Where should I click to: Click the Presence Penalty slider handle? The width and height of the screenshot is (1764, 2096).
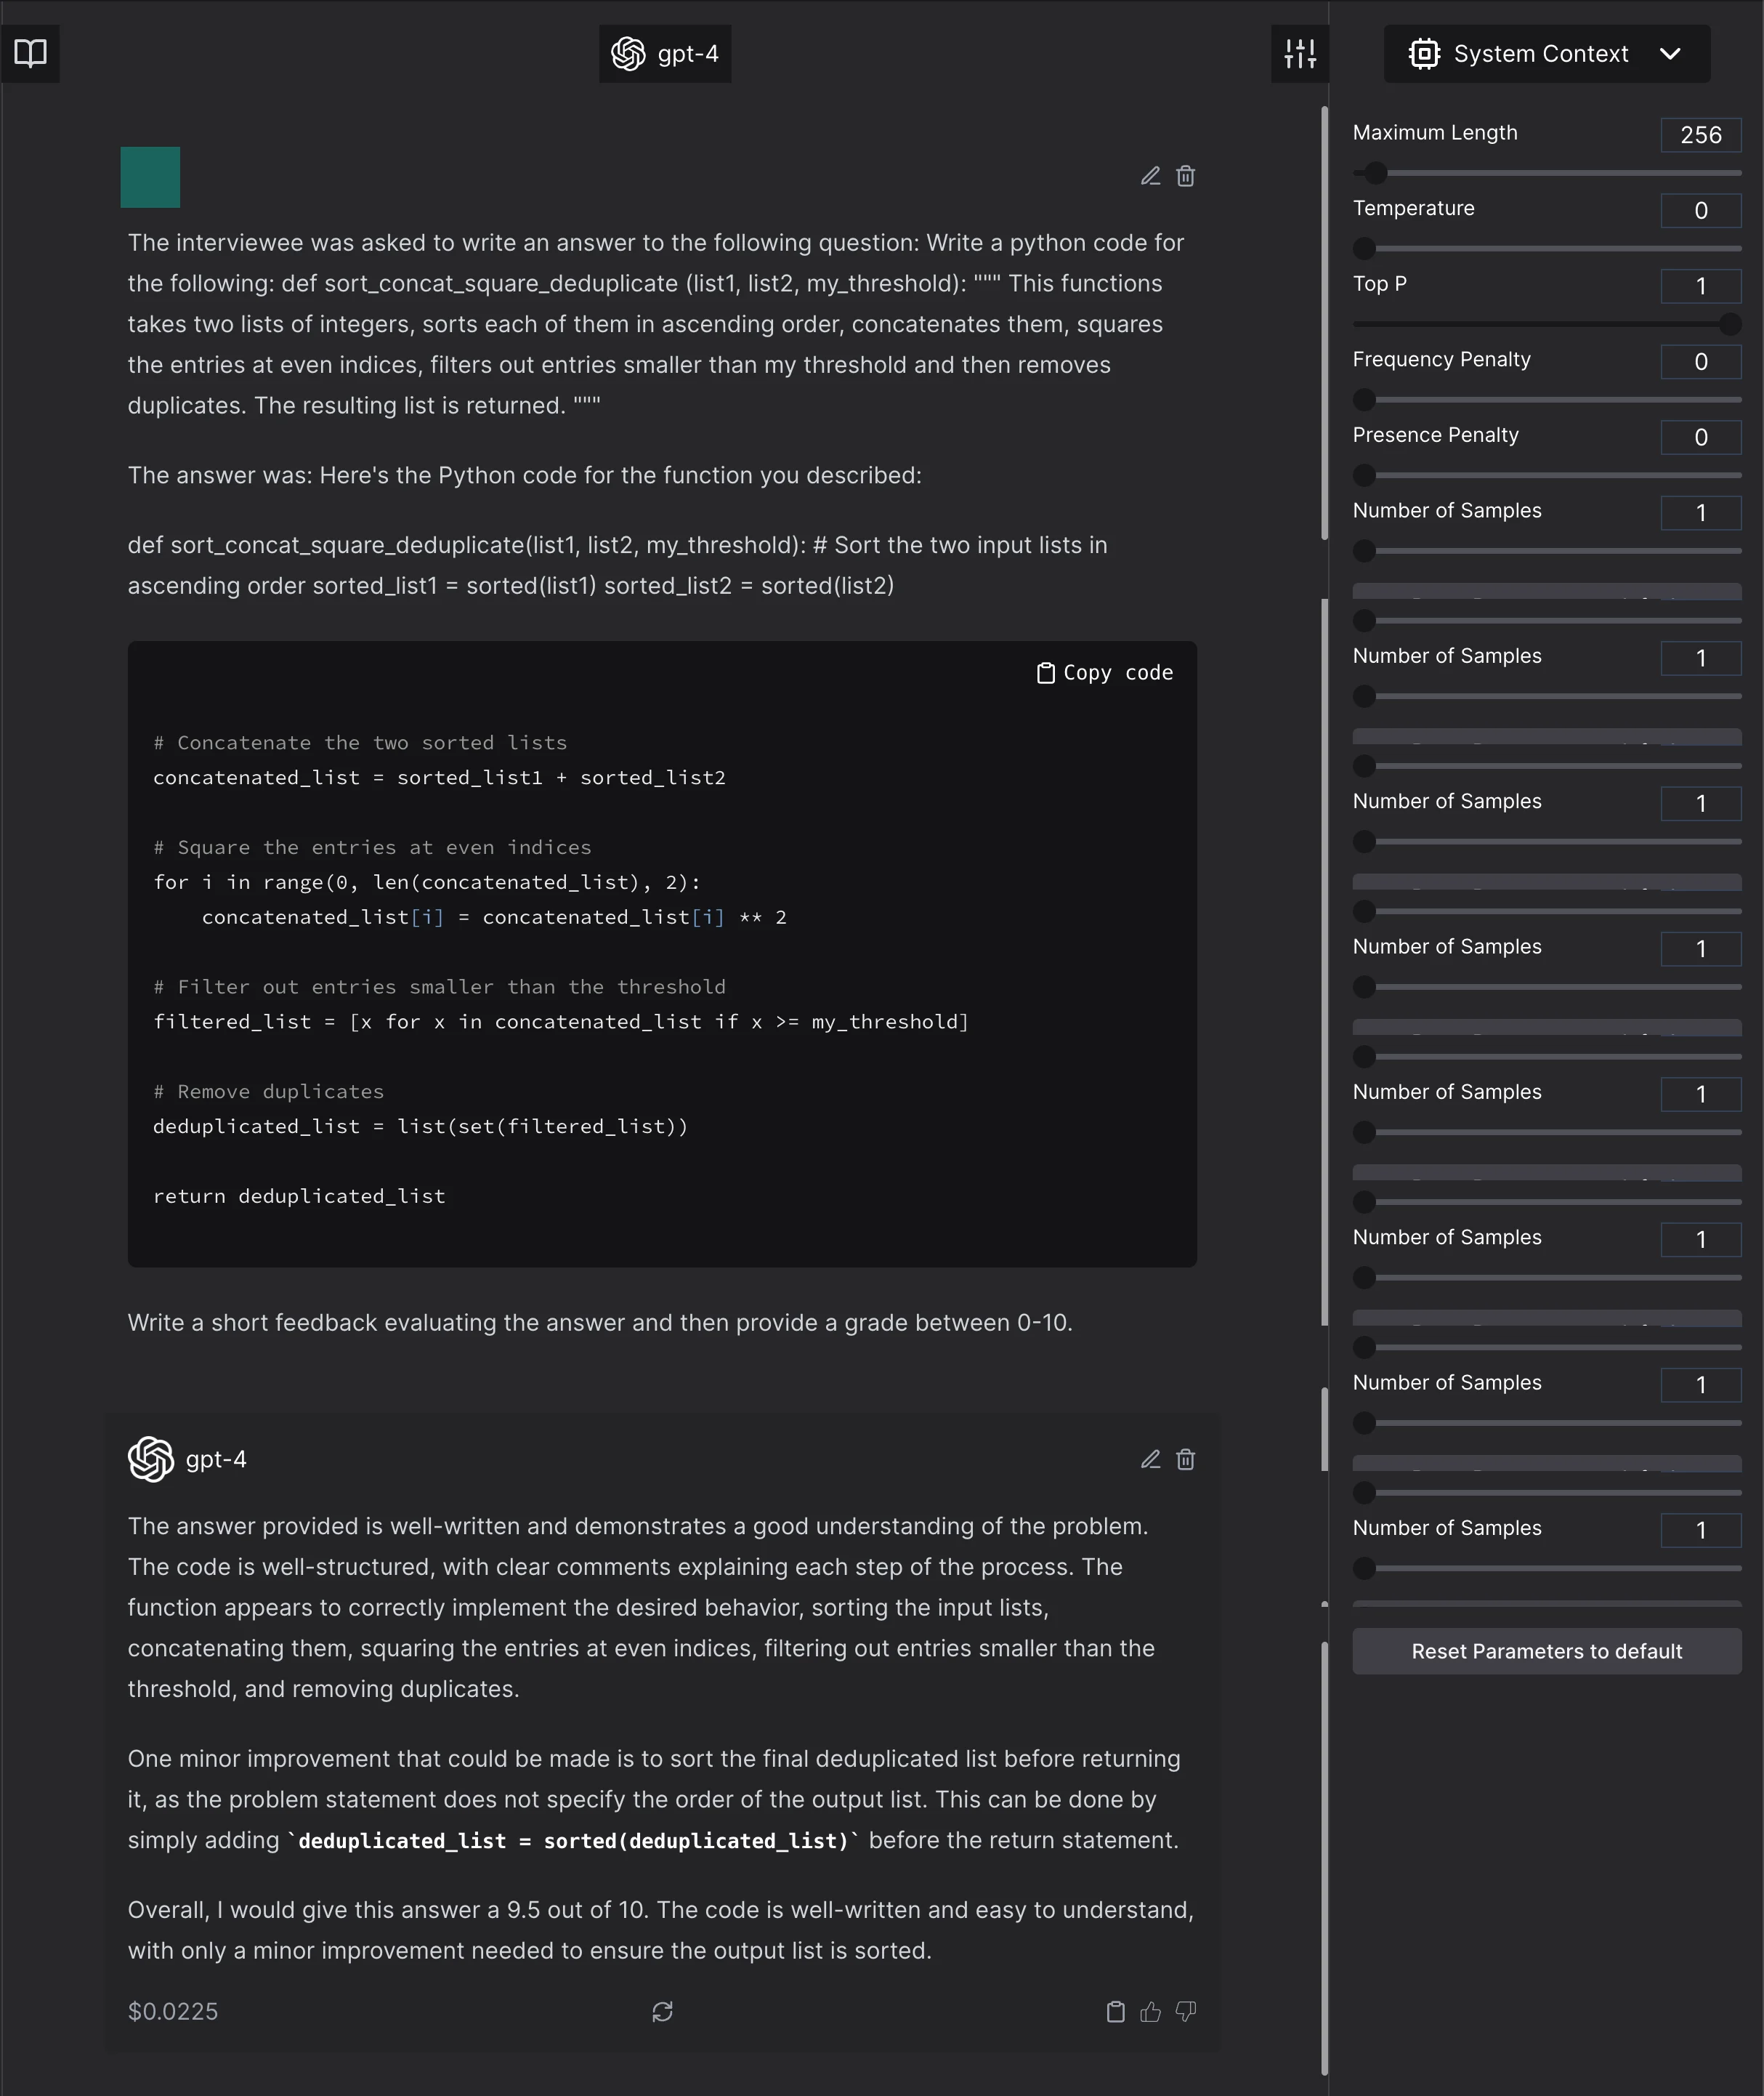pyautogui.click(x=1363, y=475)
